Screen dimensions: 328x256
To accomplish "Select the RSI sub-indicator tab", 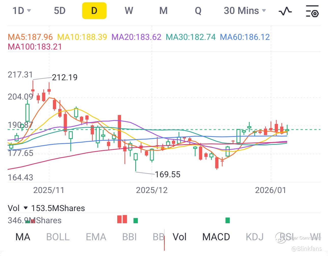I will [286, 237].
